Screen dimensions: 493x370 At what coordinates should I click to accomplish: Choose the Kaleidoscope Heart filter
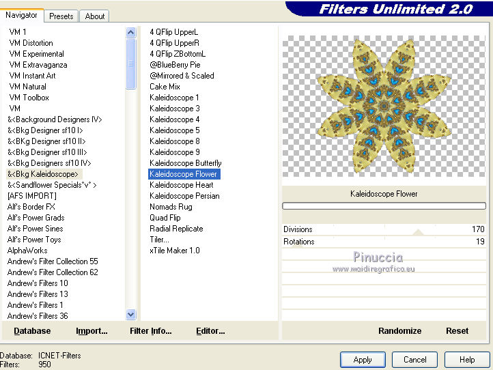pos(182,185)
